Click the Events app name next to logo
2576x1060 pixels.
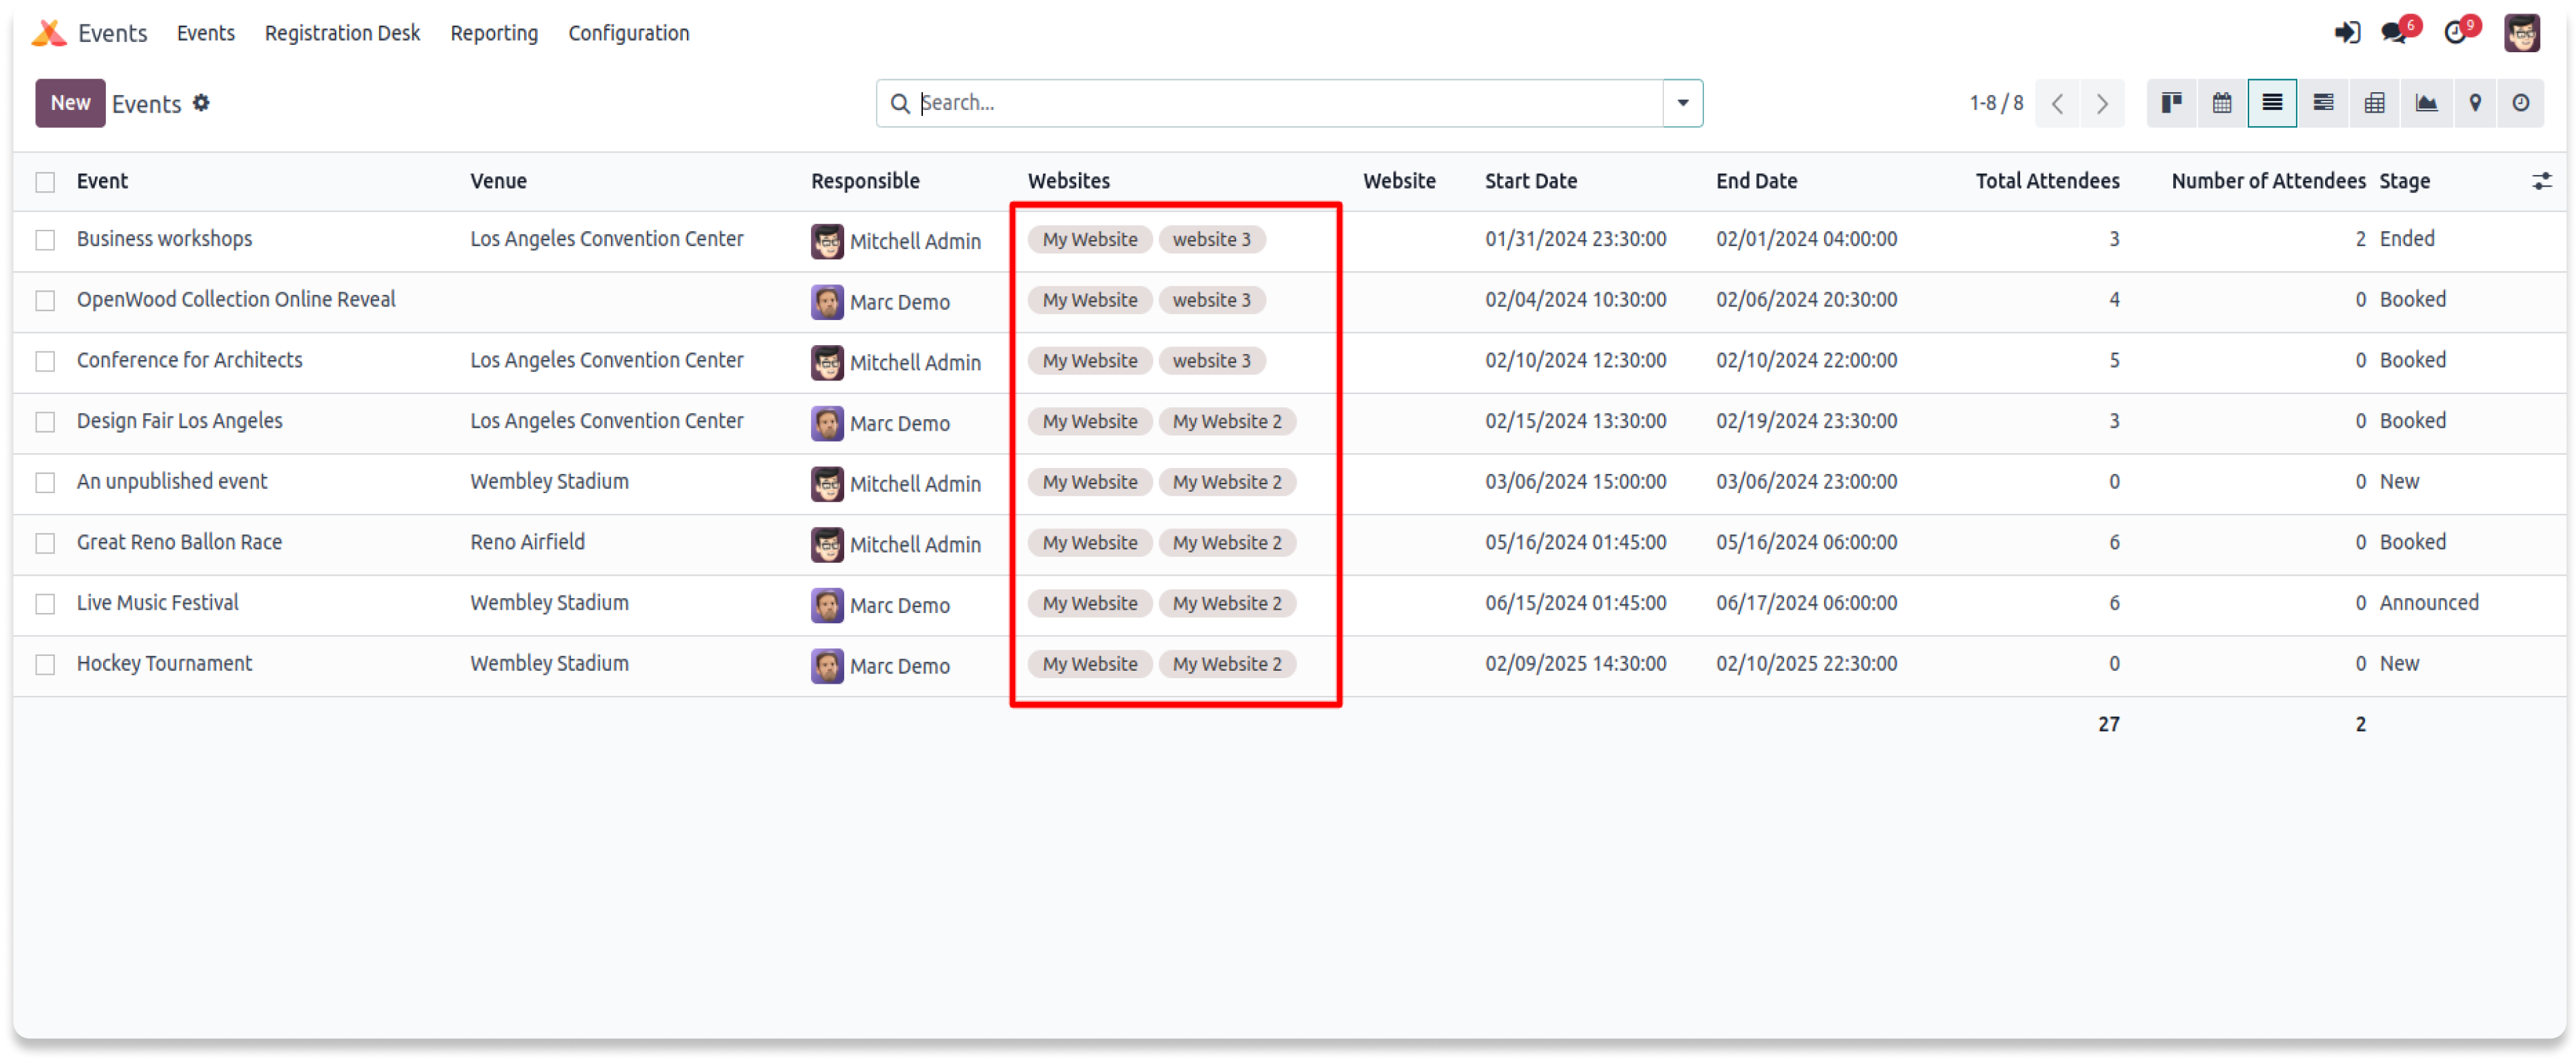pos(112,33)
